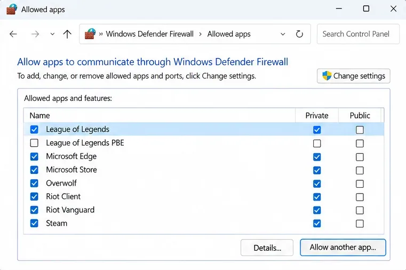
Task: Go back using the left arrow
Action: click(x=13, y=34)
